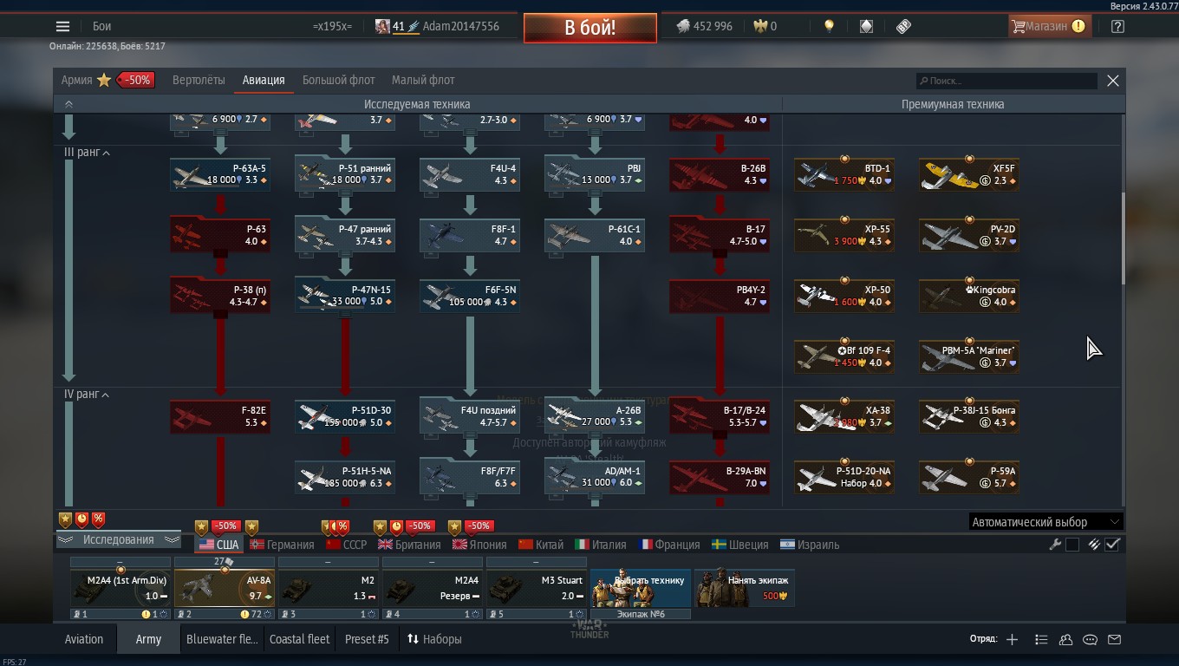This screenshot has height=666, width=1179.
Task: Click the research tree vertical scrollbar
Action: [x=1124, y=238]
